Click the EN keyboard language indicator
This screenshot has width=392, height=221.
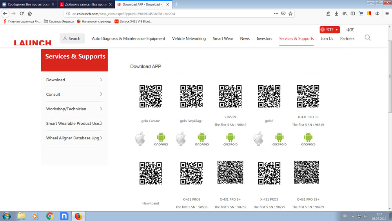345,216
